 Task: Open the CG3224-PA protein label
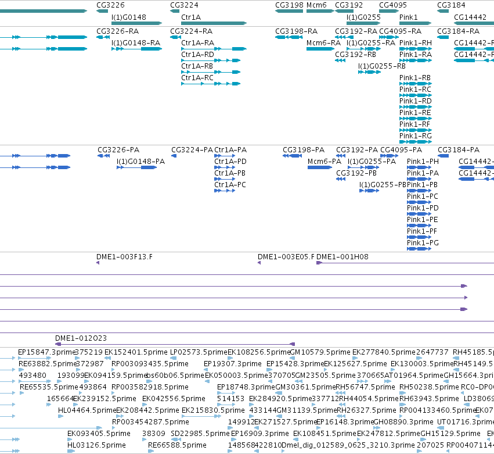click(x=192, y=149)
